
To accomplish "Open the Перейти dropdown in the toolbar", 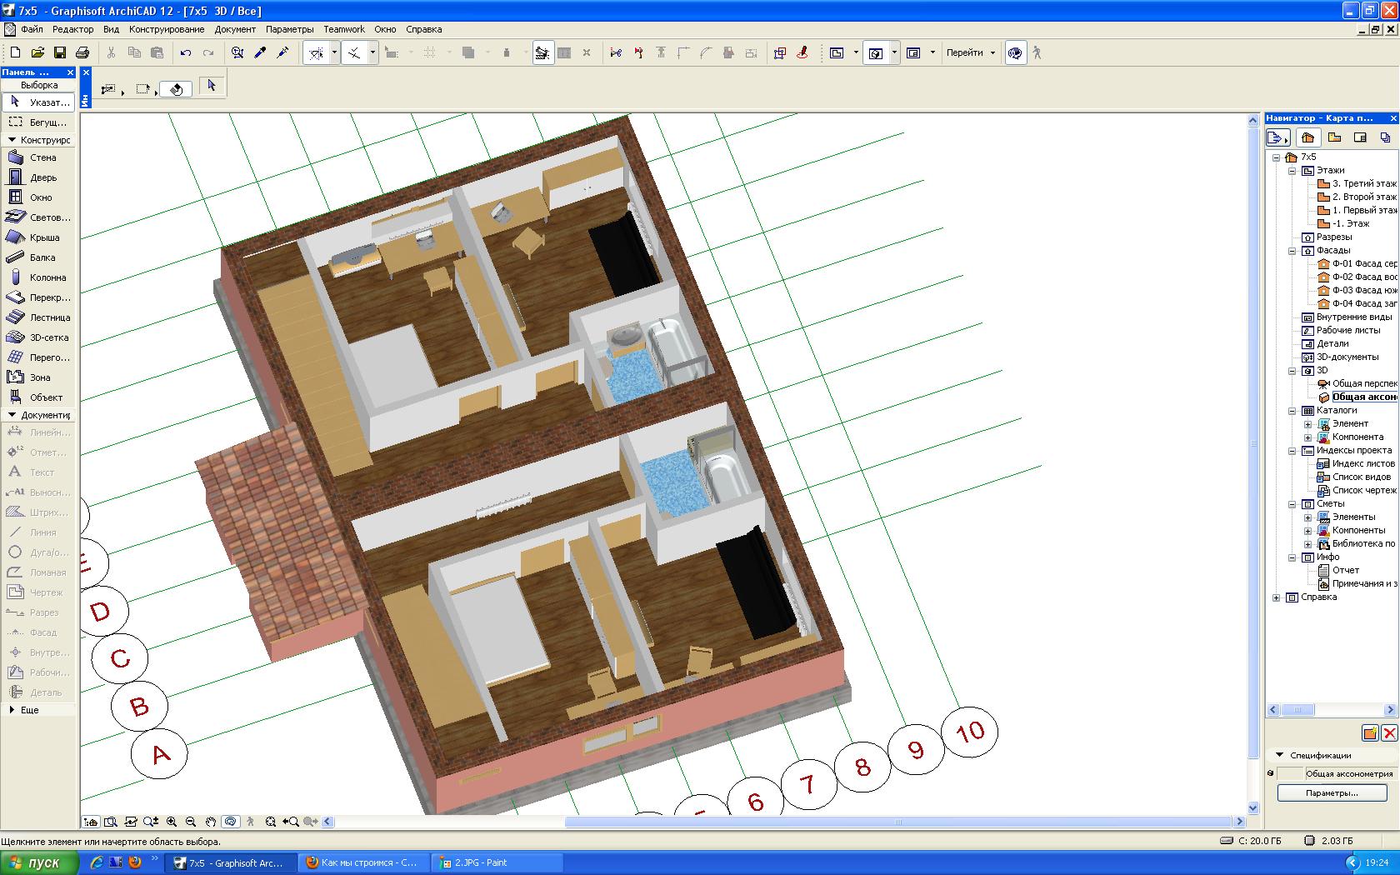I will point(971,52).
